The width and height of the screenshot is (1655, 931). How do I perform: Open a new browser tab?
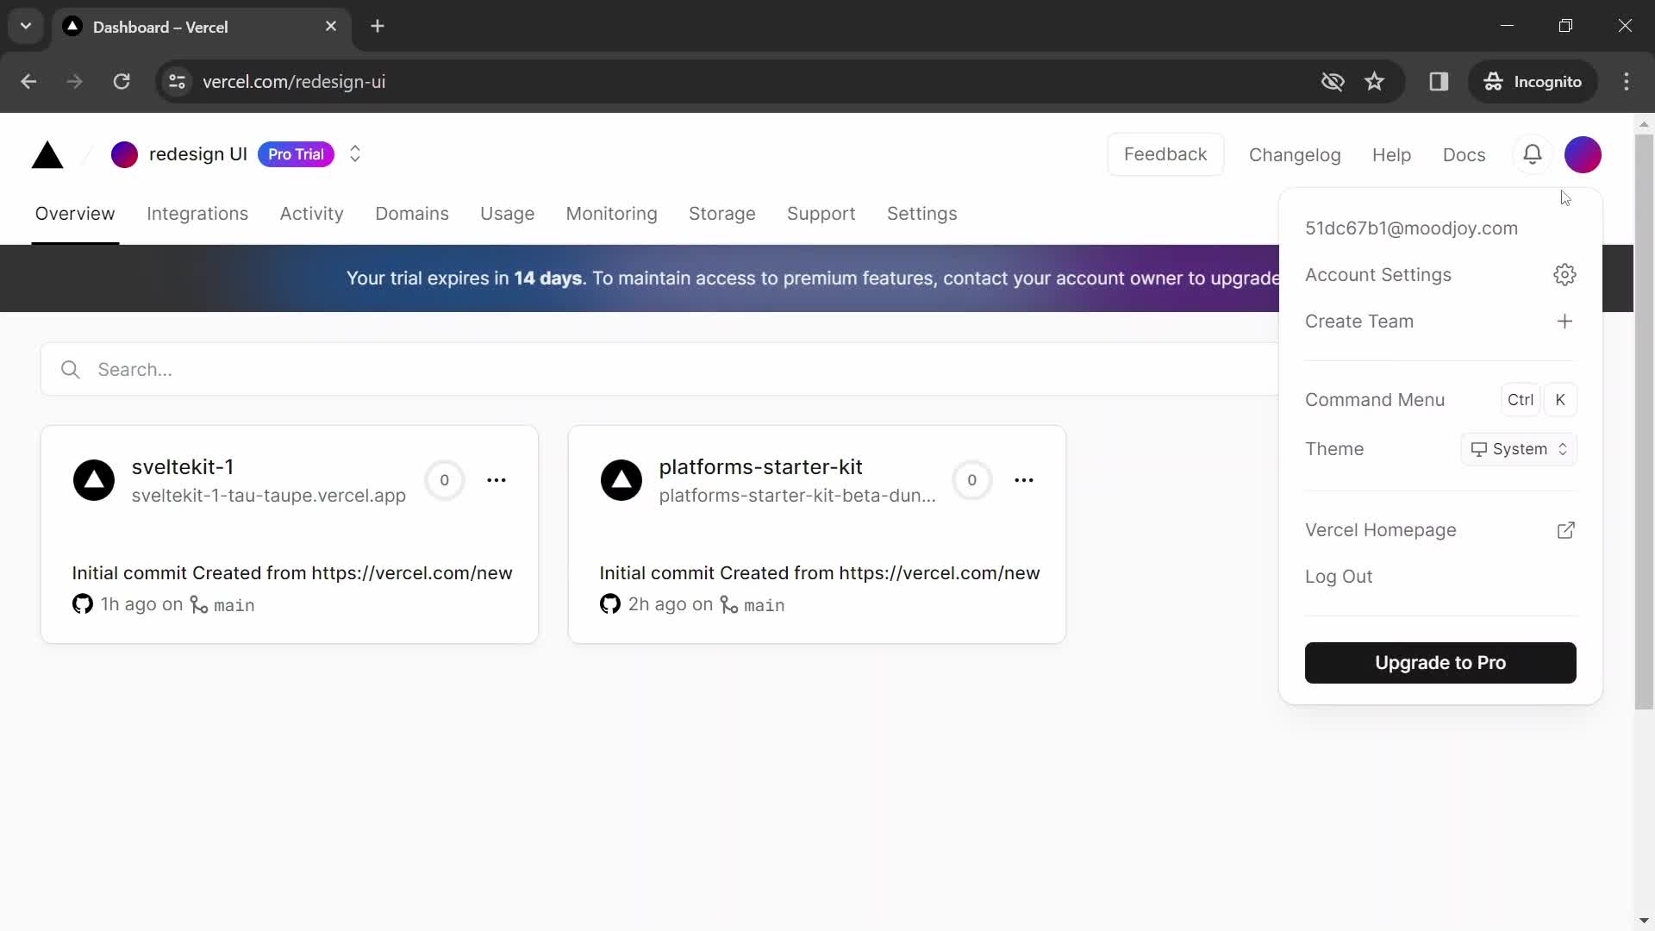coord(378,26)
